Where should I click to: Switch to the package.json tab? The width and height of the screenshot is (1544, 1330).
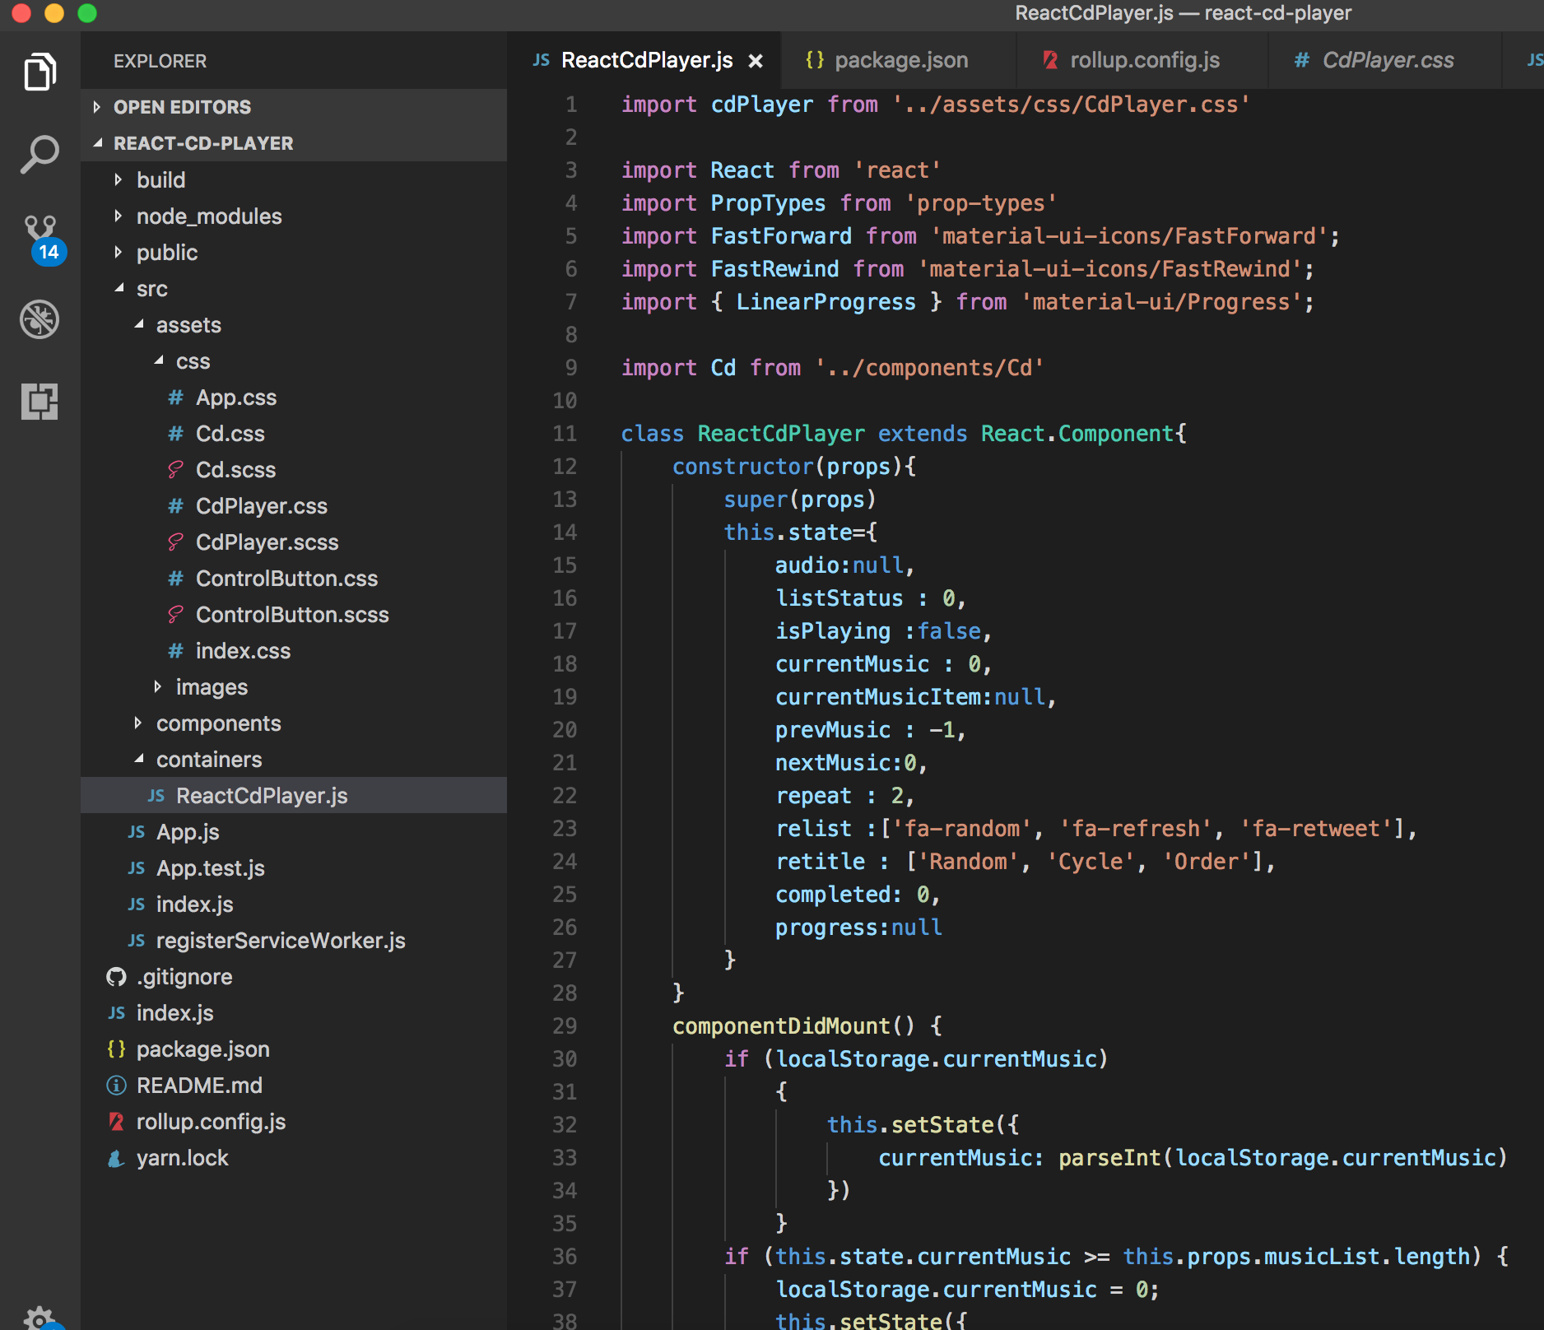click(900, 61)
